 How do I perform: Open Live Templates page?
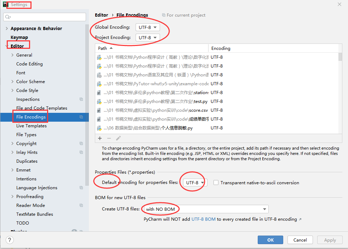[x=32, y=126]
